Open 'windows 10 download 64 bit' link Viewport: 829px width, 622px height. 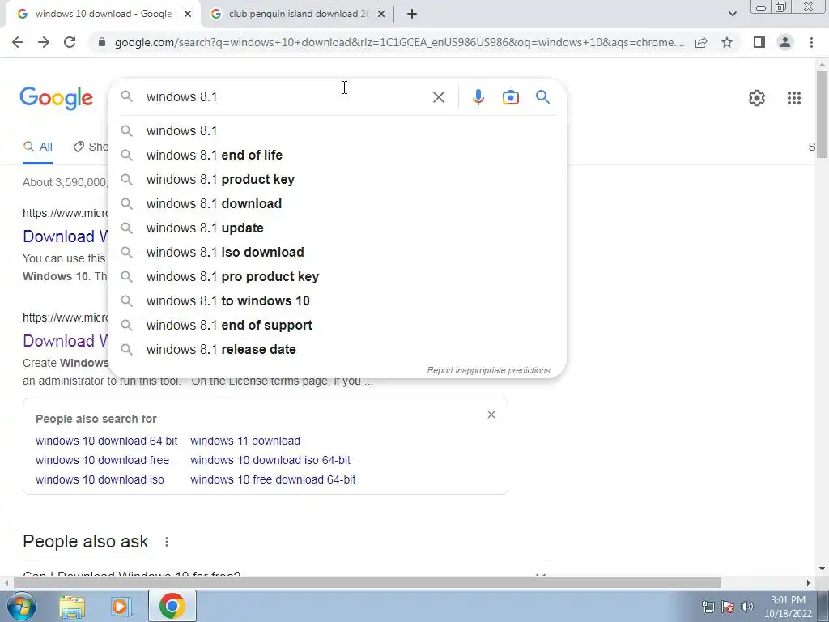106,441
